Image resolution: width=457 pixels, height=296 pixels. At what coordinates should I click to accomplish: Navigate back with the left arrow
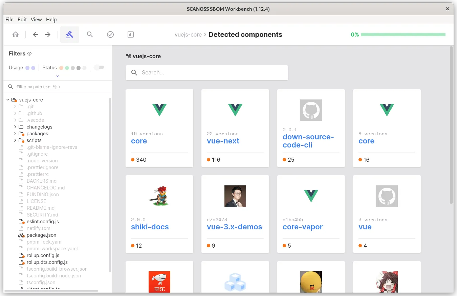(x=36, y=35)
